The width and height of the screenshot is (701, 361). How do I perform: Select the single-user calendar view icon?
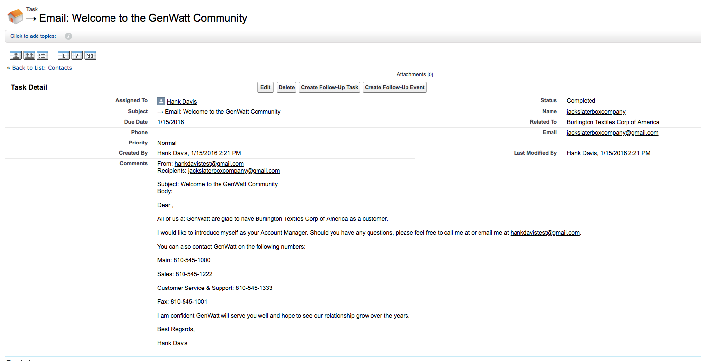pyautogui.click(x=15, y=55)
